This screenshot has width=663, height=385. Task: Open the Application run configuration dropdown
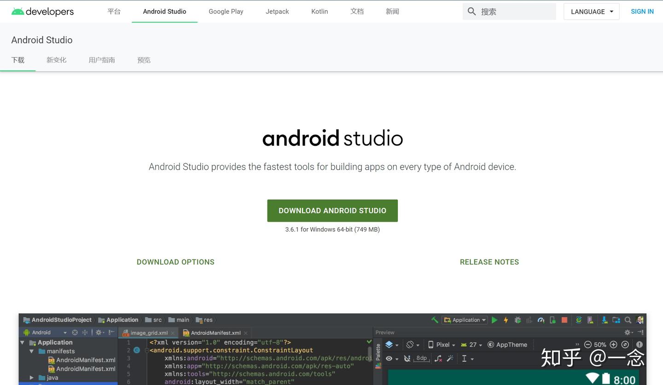465,320
